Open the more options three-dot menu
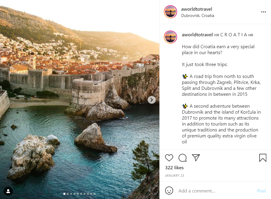 (x=263, y=12)
